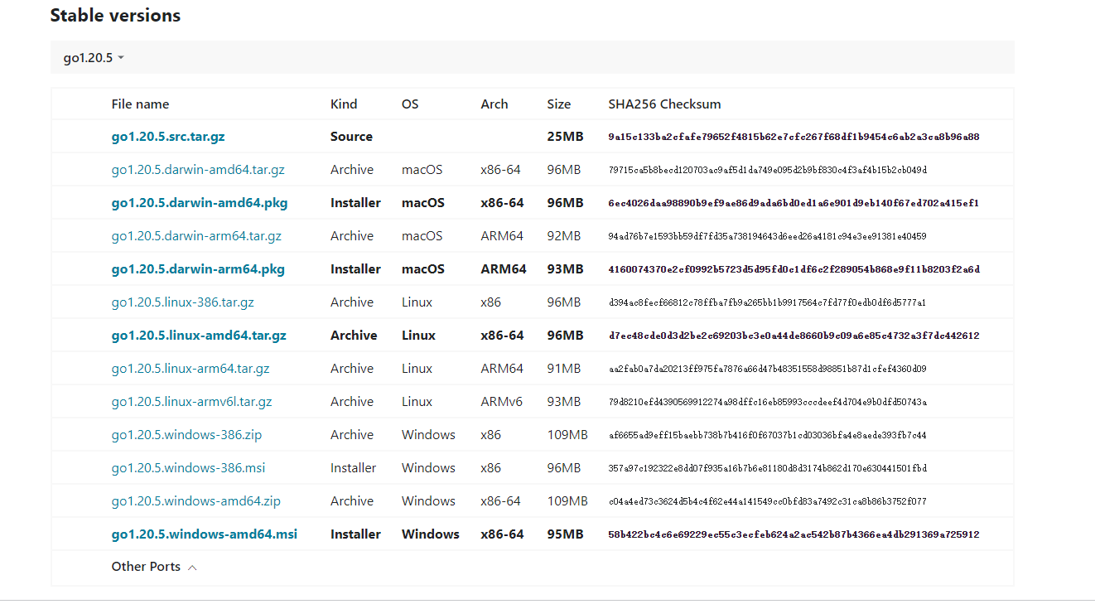Select checksum of windows-amd64.msi row

(794, 534)
